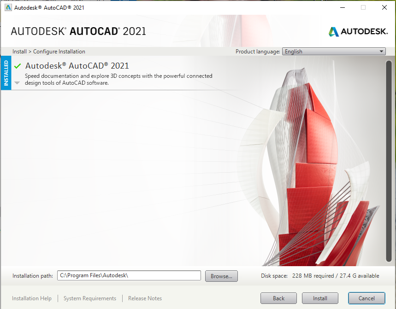Click the Autodesk logo in the header
This screenshot has width=396, height=309.
point(358,31)
